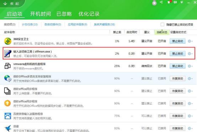Image resolution: width=197 pixels, height=132 pixels.
Task: Click vmware虚拟机的托盘程序 name text
Action: [30, 64]
